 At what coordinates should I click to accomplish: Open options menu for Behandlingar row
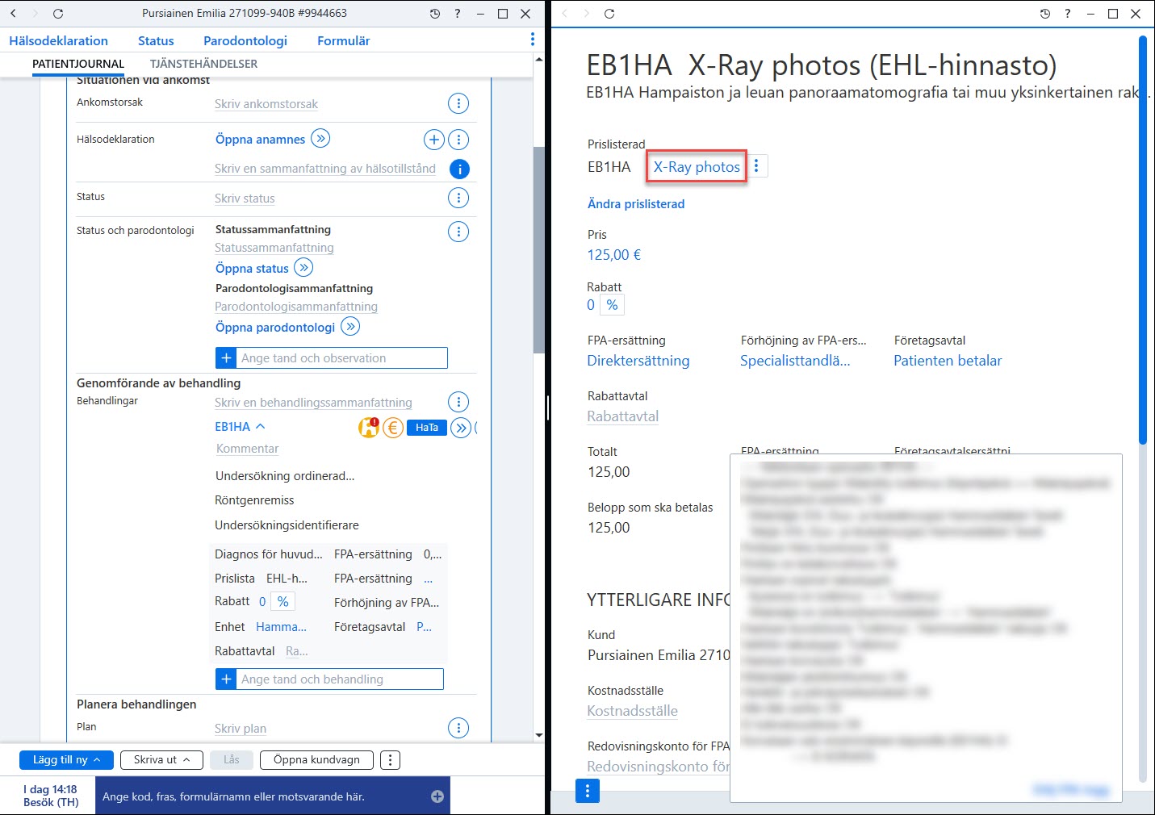click(458, 402)
